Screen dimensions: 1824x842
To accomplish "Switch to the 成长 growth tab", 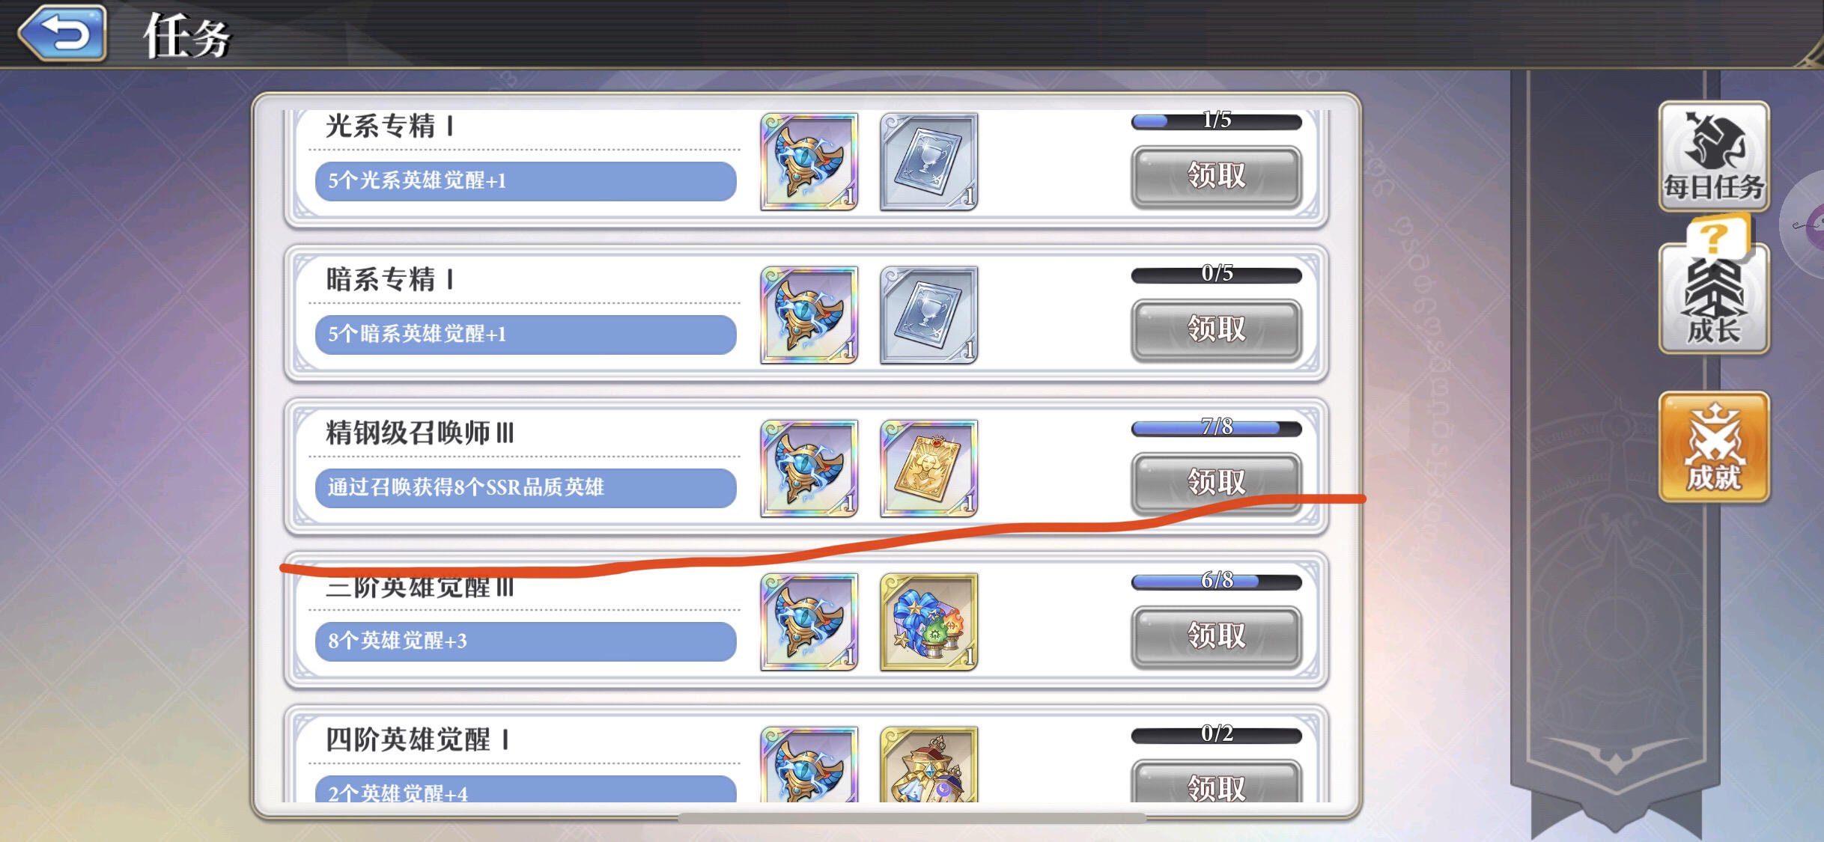I will [x=1714, y=298].
